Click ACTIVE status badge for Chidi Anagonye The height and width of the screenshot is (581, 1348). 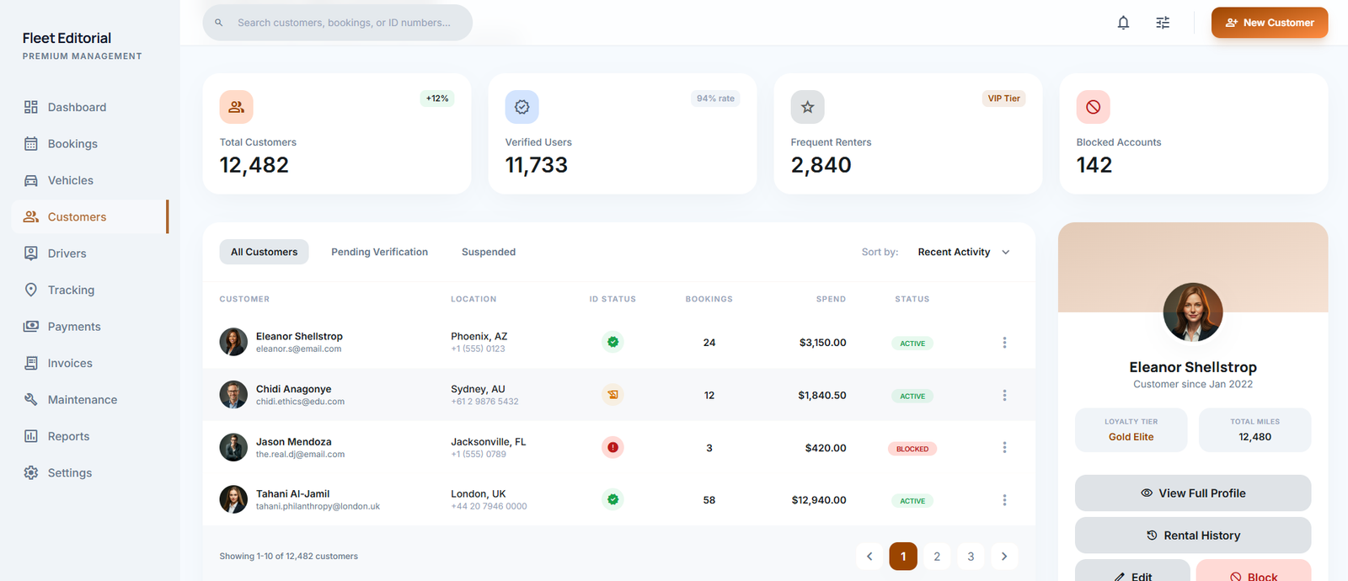point(912,396)
